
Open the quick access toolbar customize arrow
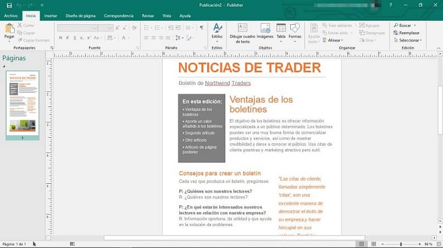[x=42, y=5]
